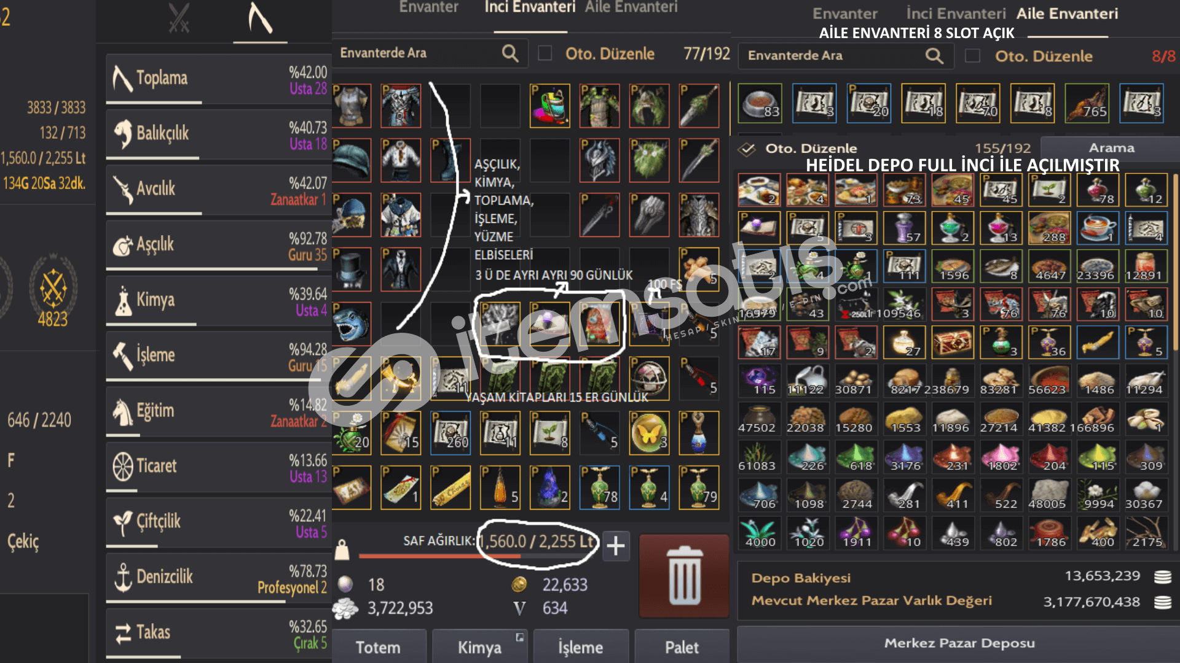The width and height of the screenshot is (1180, 663).
Task: Click the search magnifier in pearl inventory
Action: 510,53
